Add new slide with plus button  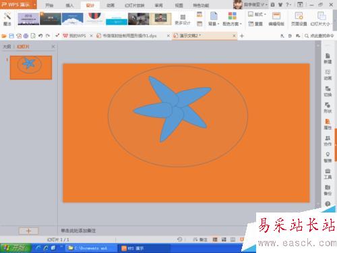[x=28, y=231]
